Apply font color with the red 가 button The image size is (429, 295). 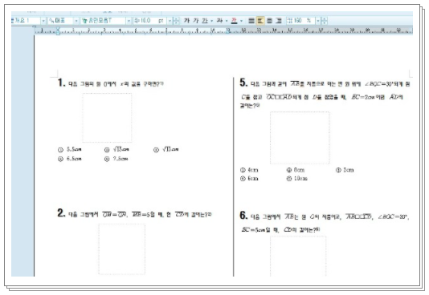[234, 21]
